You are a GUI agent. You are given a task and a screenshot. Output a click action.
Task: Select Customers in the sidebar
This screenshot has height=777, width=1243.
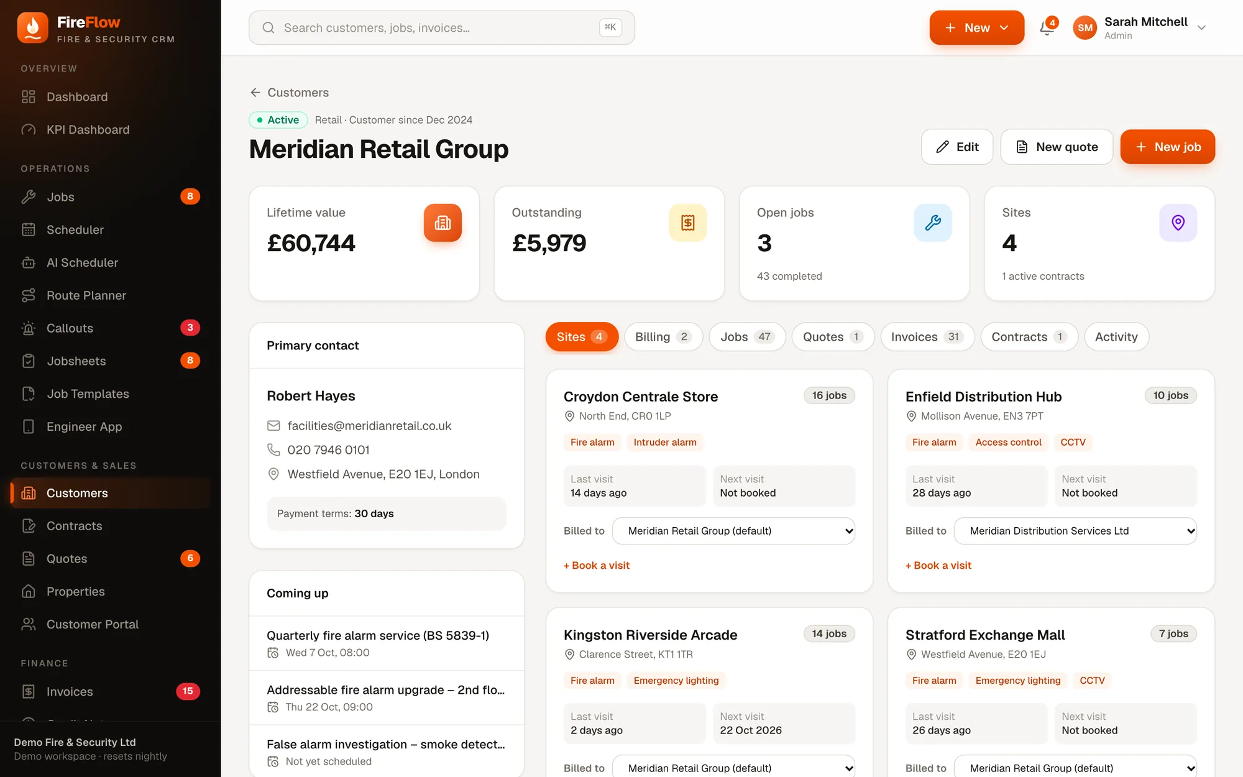(x=111, y=493)
